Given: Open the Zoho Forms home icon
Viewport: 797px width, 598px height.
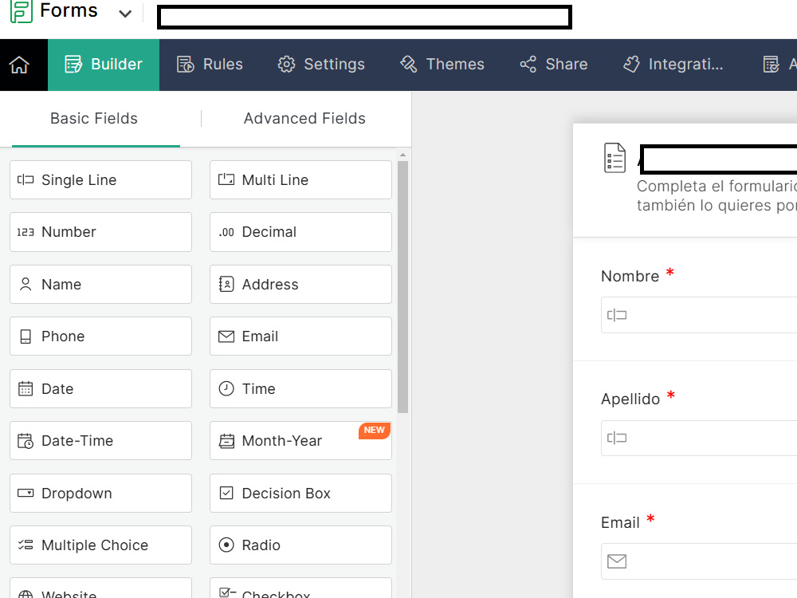Looking at the screenshot, I should [23, 65].
